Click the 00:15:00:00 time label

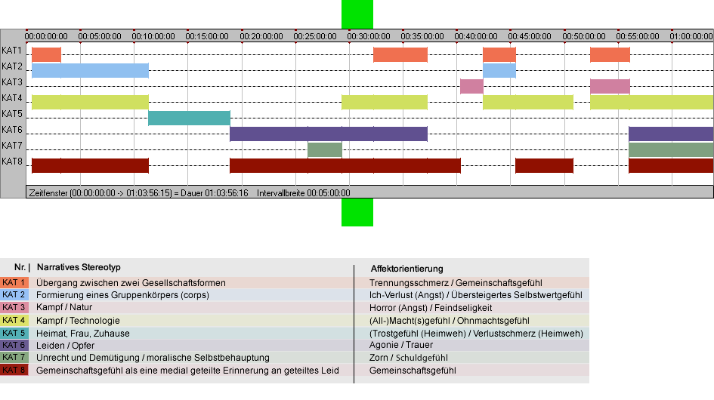pos(207,36)
